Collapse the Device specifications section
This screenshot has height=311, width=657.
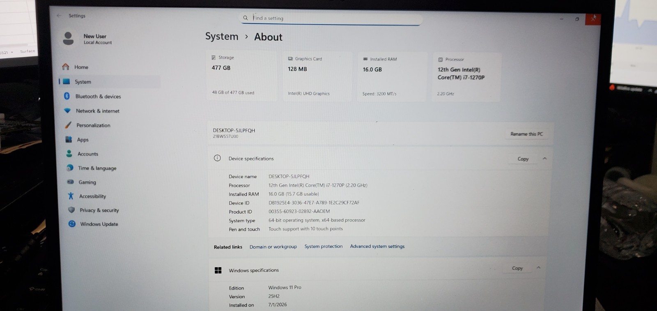click(544, 159)
